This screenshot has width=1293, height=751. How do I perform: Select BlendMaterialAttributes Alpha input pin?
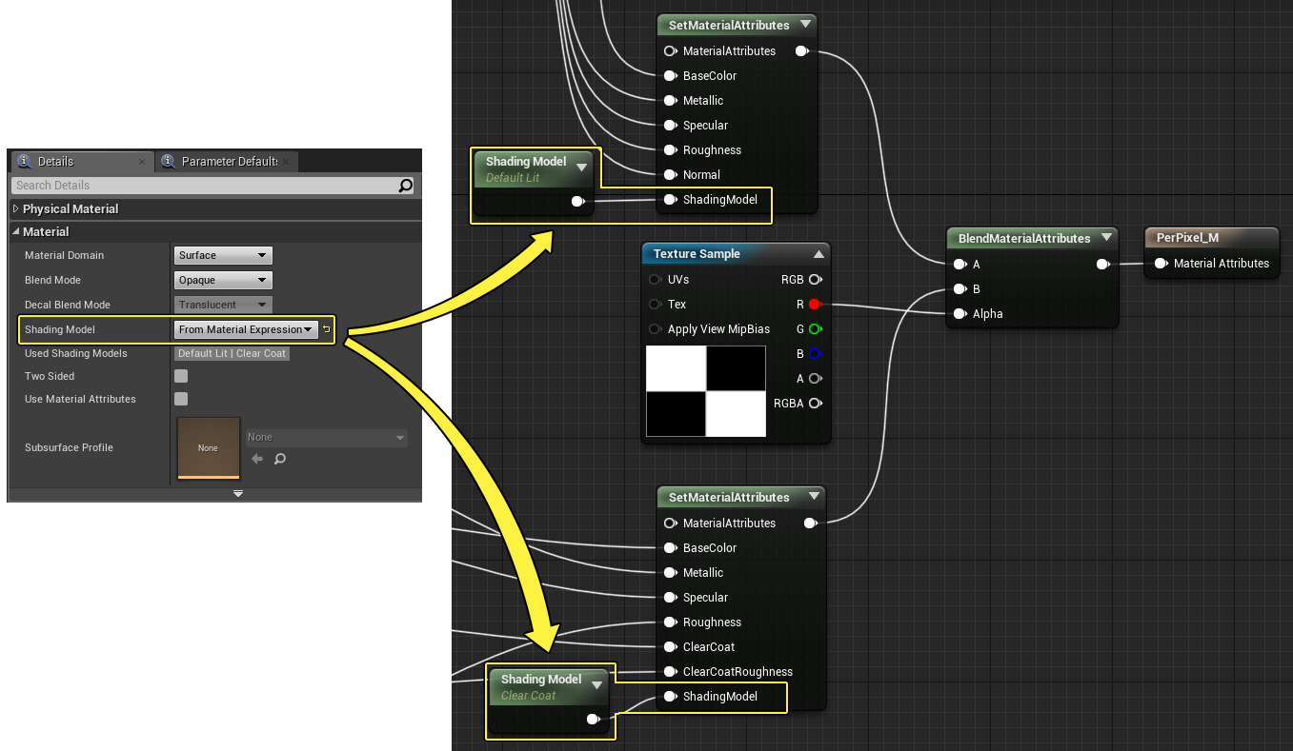pos(960,314)
